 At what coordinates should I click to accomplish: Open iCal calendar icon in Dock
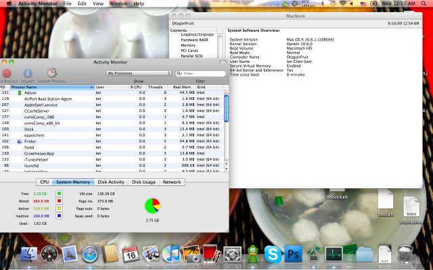pos(131,254)
